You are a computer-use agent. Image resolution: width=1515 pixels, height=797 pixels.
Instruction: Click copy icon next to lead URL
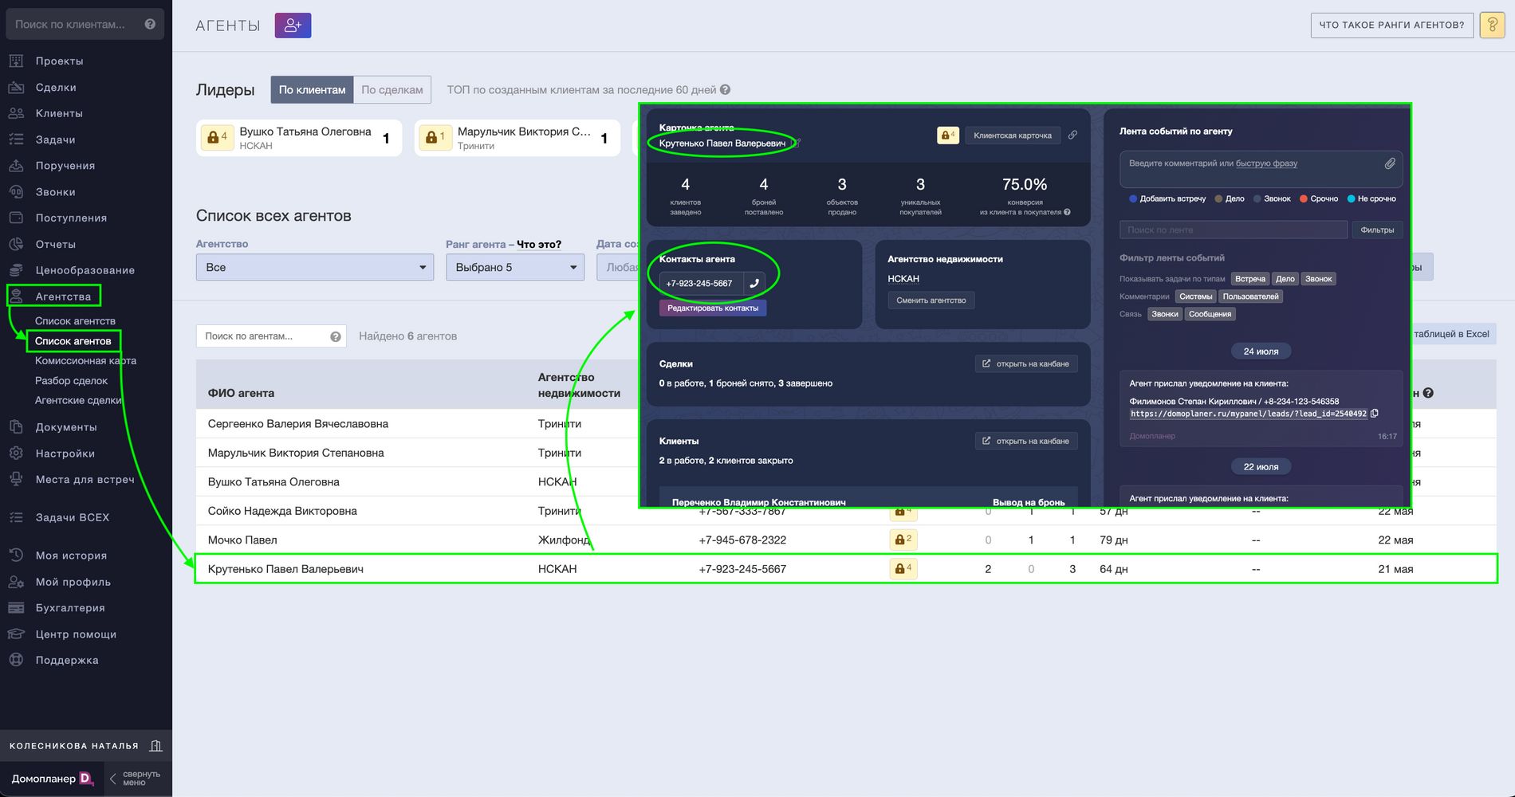click(x=1375, y=414)
